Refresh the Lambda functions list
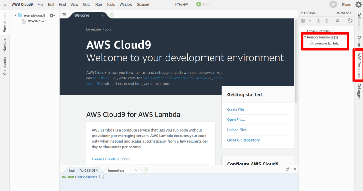This screenshot has height=191, width=363. point(350,21)
